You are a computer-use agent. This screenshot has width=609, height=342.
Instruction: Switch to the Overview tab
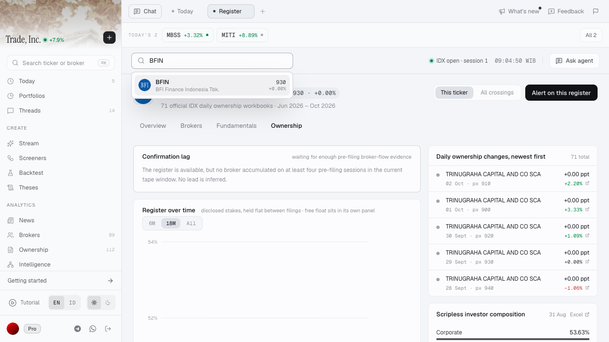coord(153,126)
